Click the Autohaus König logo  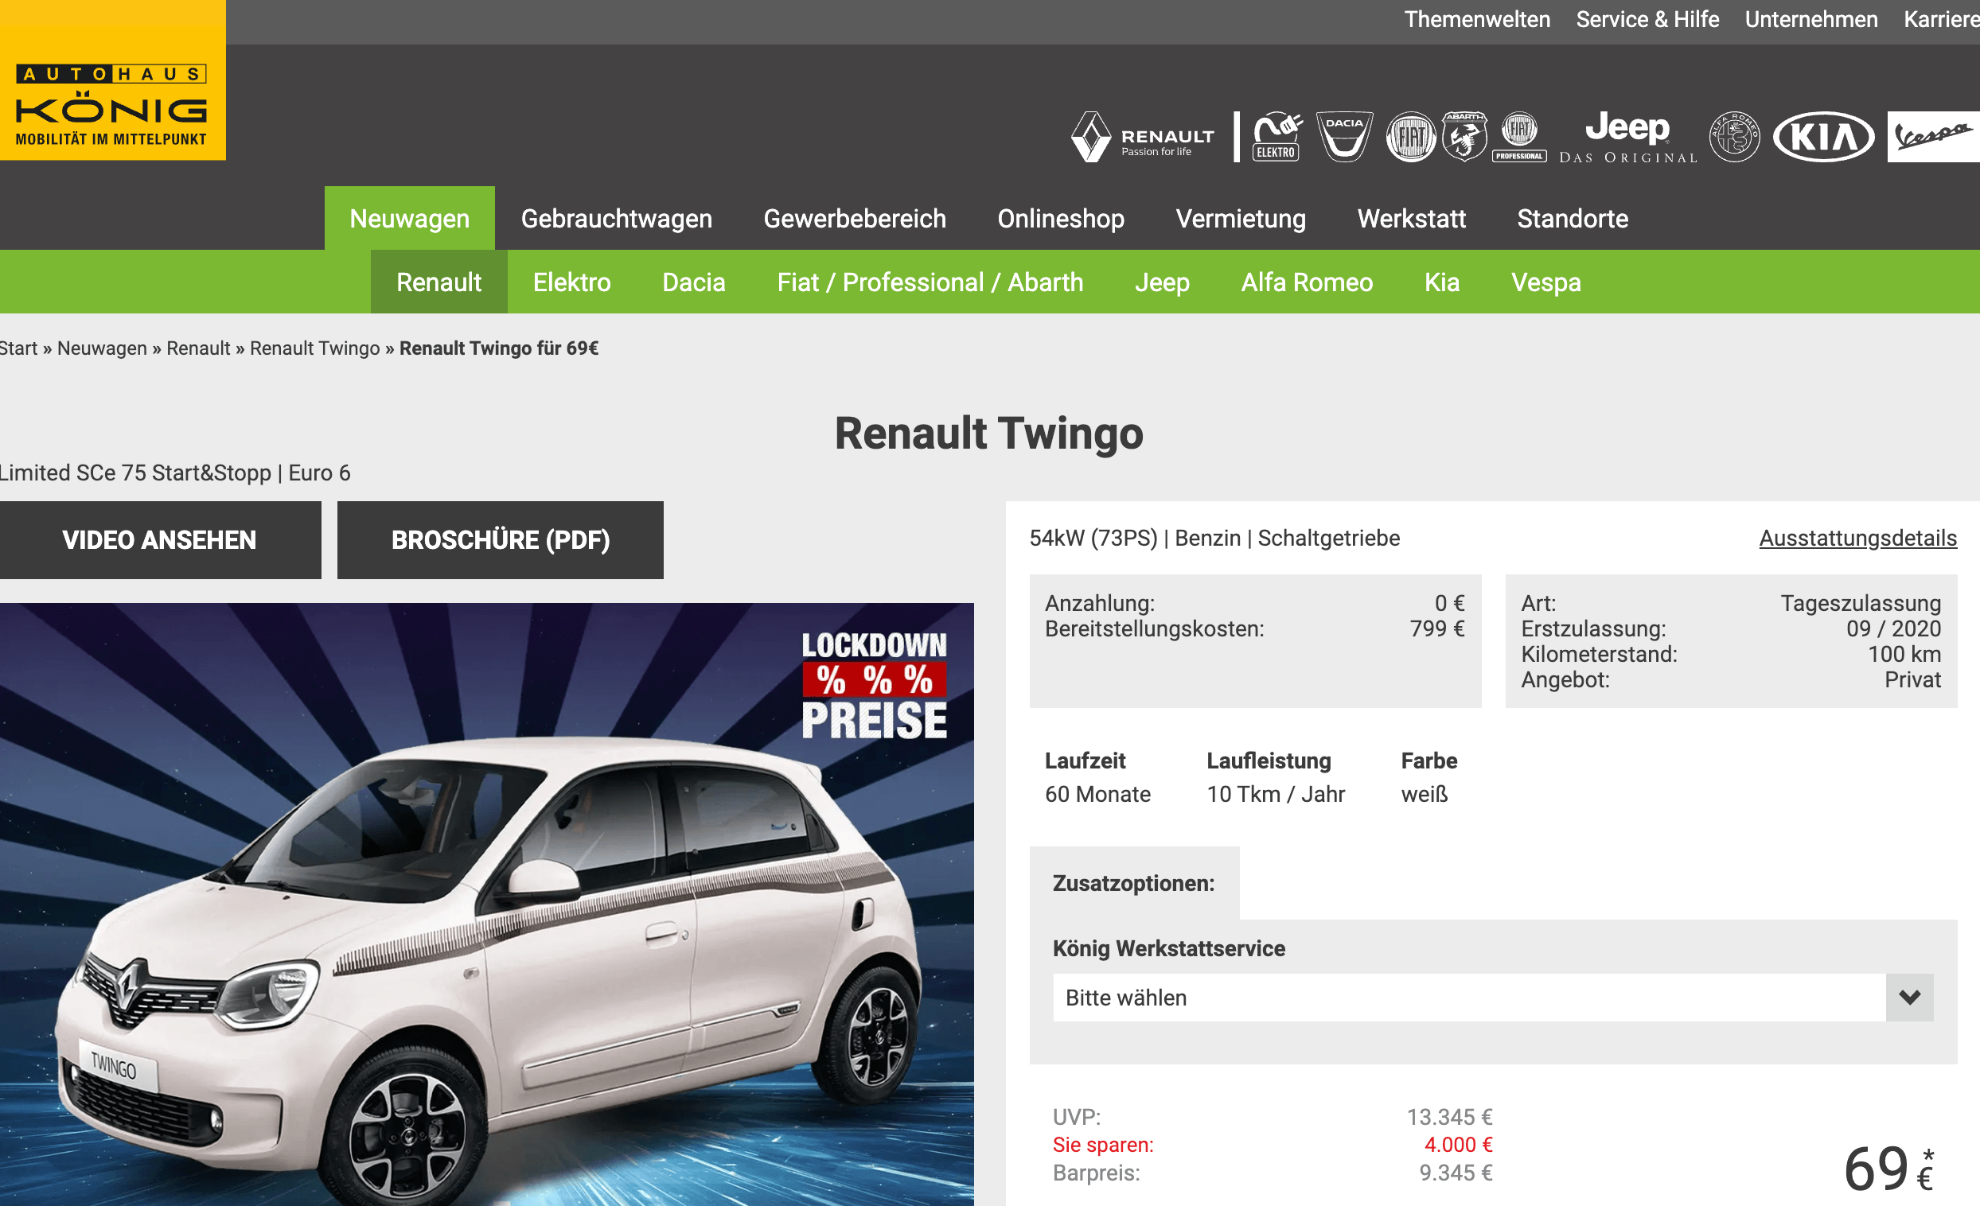click(112, 80)
